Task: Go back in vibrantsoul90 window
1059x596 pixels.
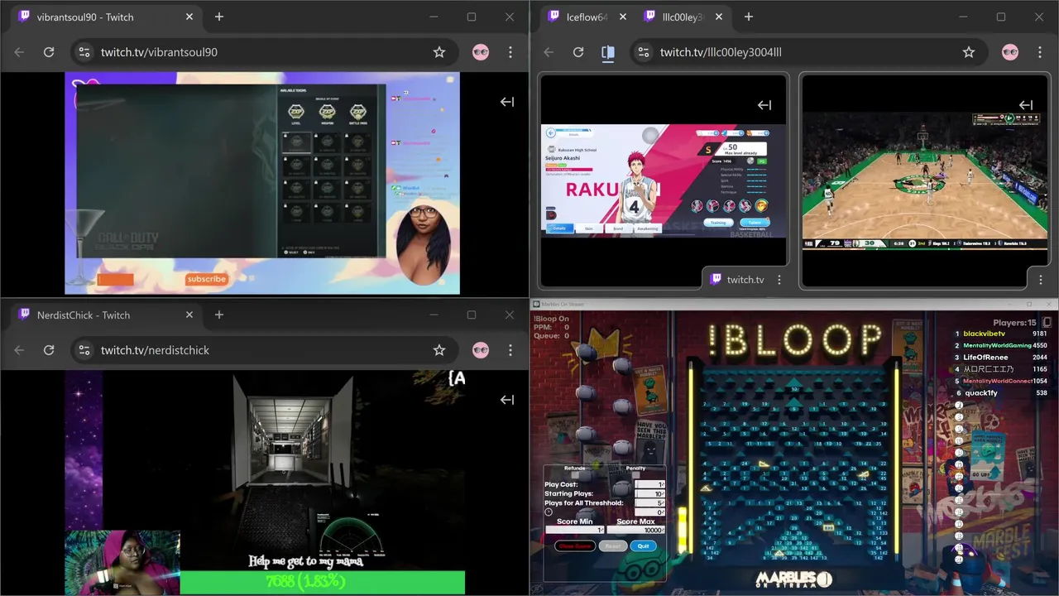Action: point(19,52)
